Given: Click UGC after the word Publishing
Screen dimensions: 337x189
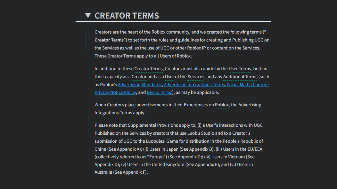Looking at the screenshot, I should 259,40.
